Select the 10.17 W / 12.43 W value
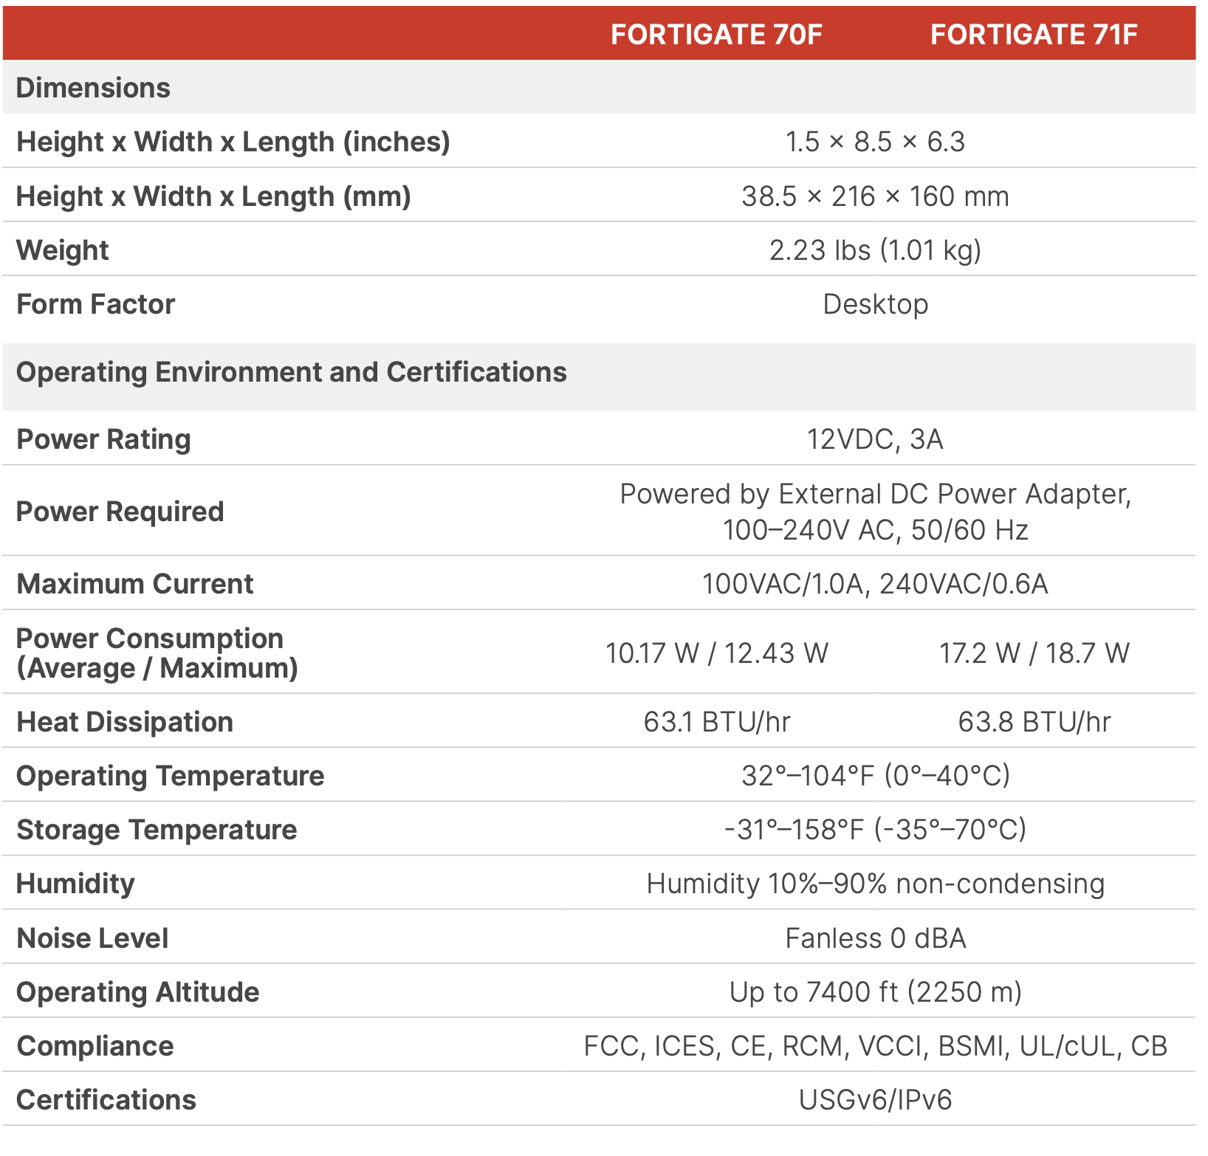The width and height of the screenshot is (1208, 1156). point(716,653)
